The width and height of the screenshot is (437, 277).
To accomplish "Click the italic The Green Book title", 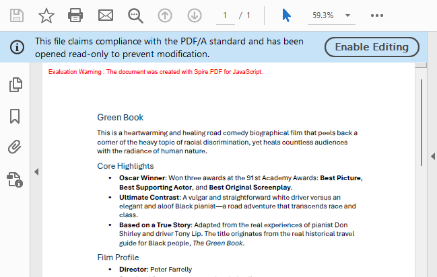I will (217, 243).
